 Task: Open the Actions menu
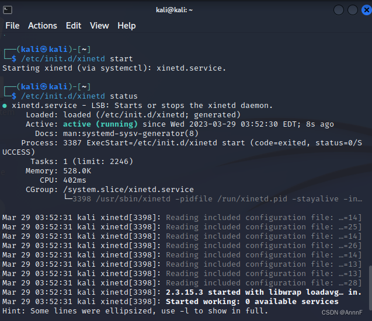coord(43,26)
